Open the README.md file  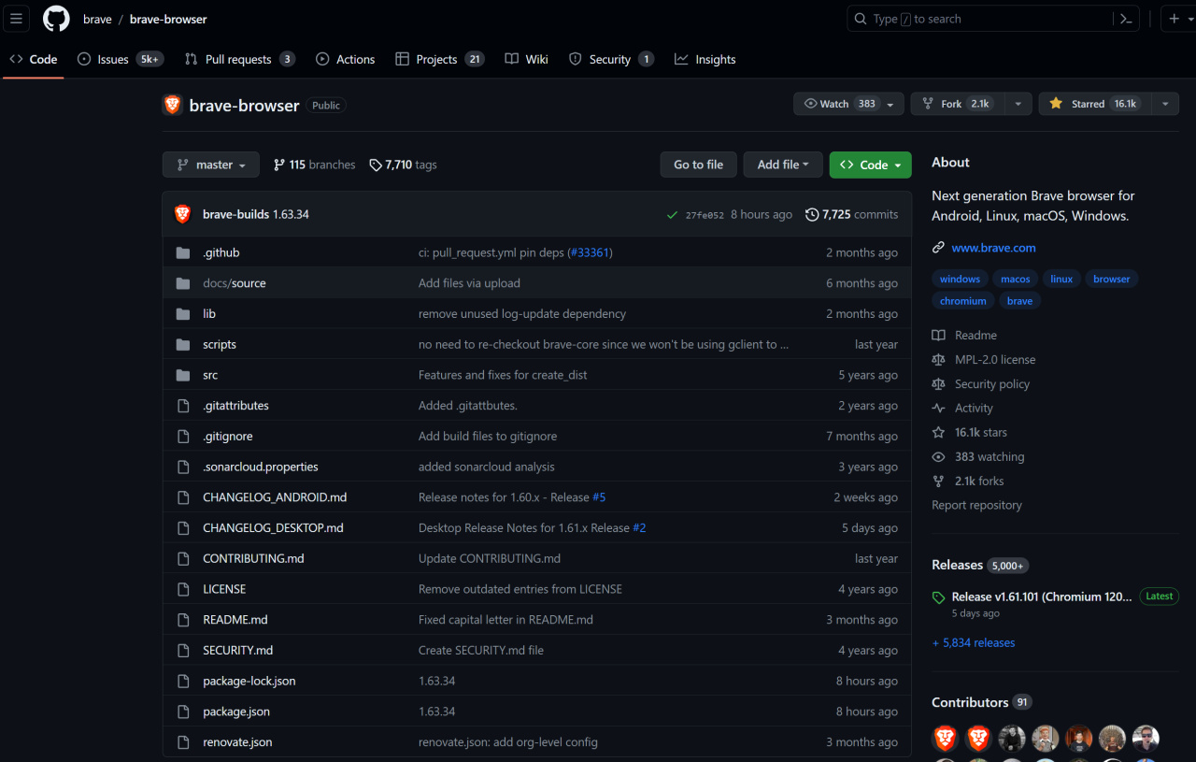[x=235, y=620]
